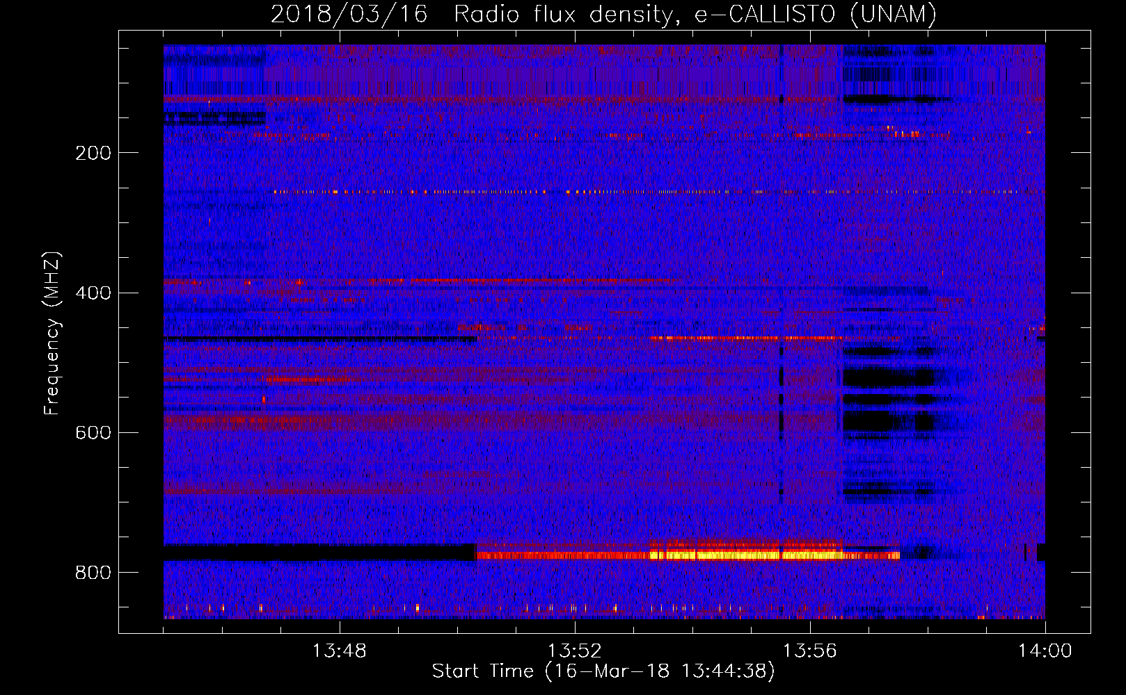Screen dimensions: 1126x695
Task: Click the 13:48 time tick label
Action: (x=339, y=651)
